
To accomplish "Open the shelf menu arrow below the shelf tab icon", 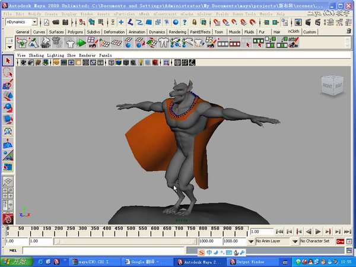I will pos(9,47).
